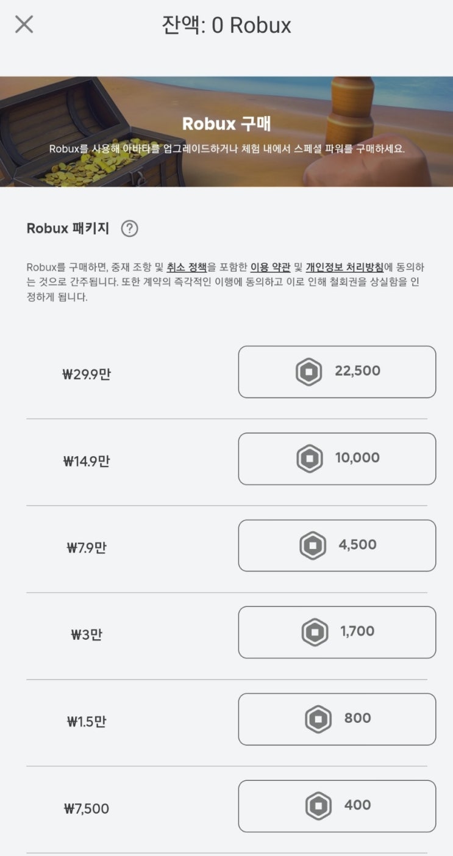453x856 pixels.
Task: Click Robux icon in 800 package
Action: coord(318,719)
